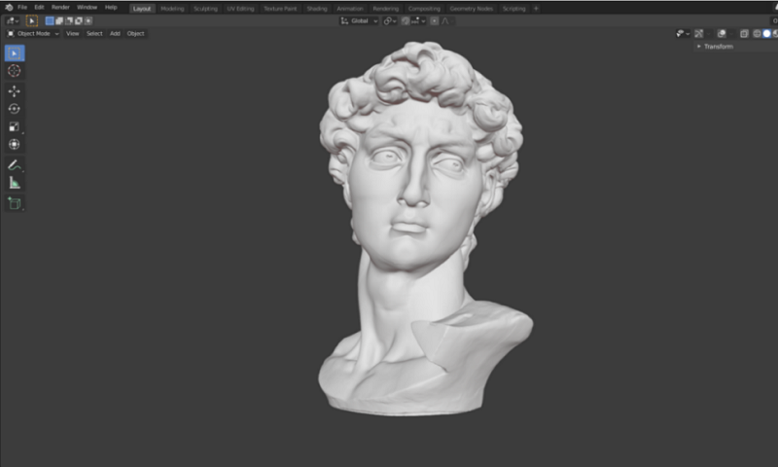Select the Add Cube tool
The height and width of the screenshot is (467, 778).
pyautogui.click(x=15, y=203)
